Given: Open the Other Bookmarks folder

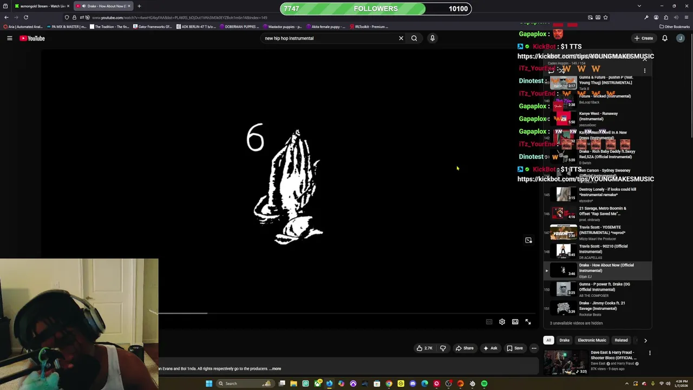Looking at the screenshot, I should [675, 27].
